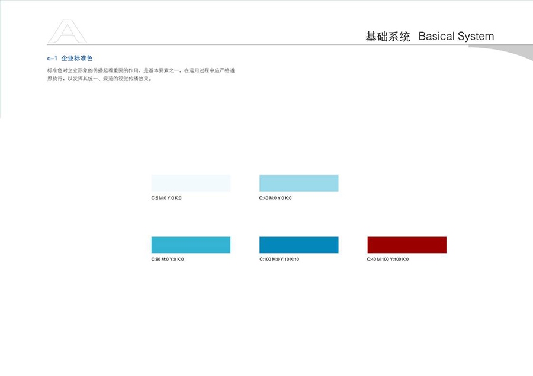Click the '基础系统' title text
Image resolution: width=533 pixels, height=376 pixels.
388,36
